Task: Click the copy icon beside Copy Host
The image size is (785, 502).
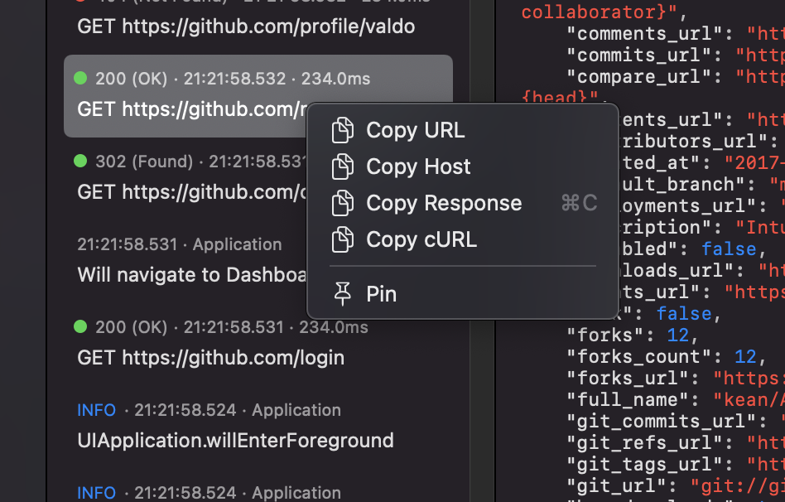Action: tap(343, 167)
